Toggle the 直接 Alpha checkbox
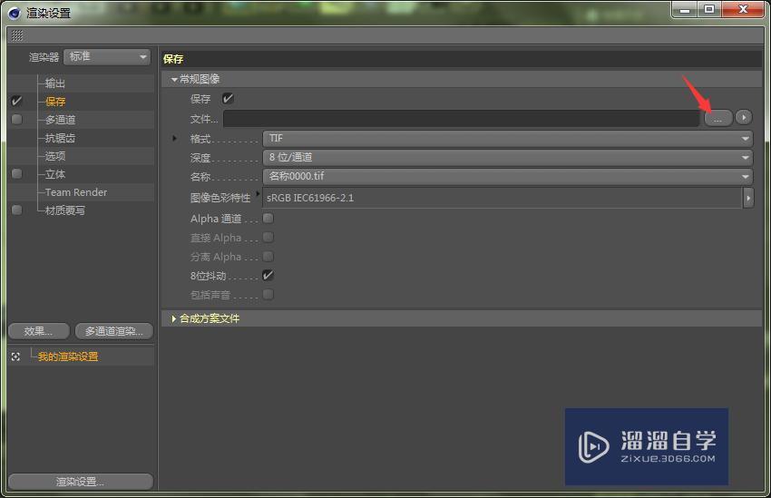 [268, 238]
